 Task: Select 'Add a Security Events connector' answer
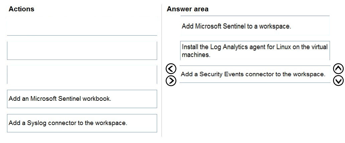click(x=255, y=74)
